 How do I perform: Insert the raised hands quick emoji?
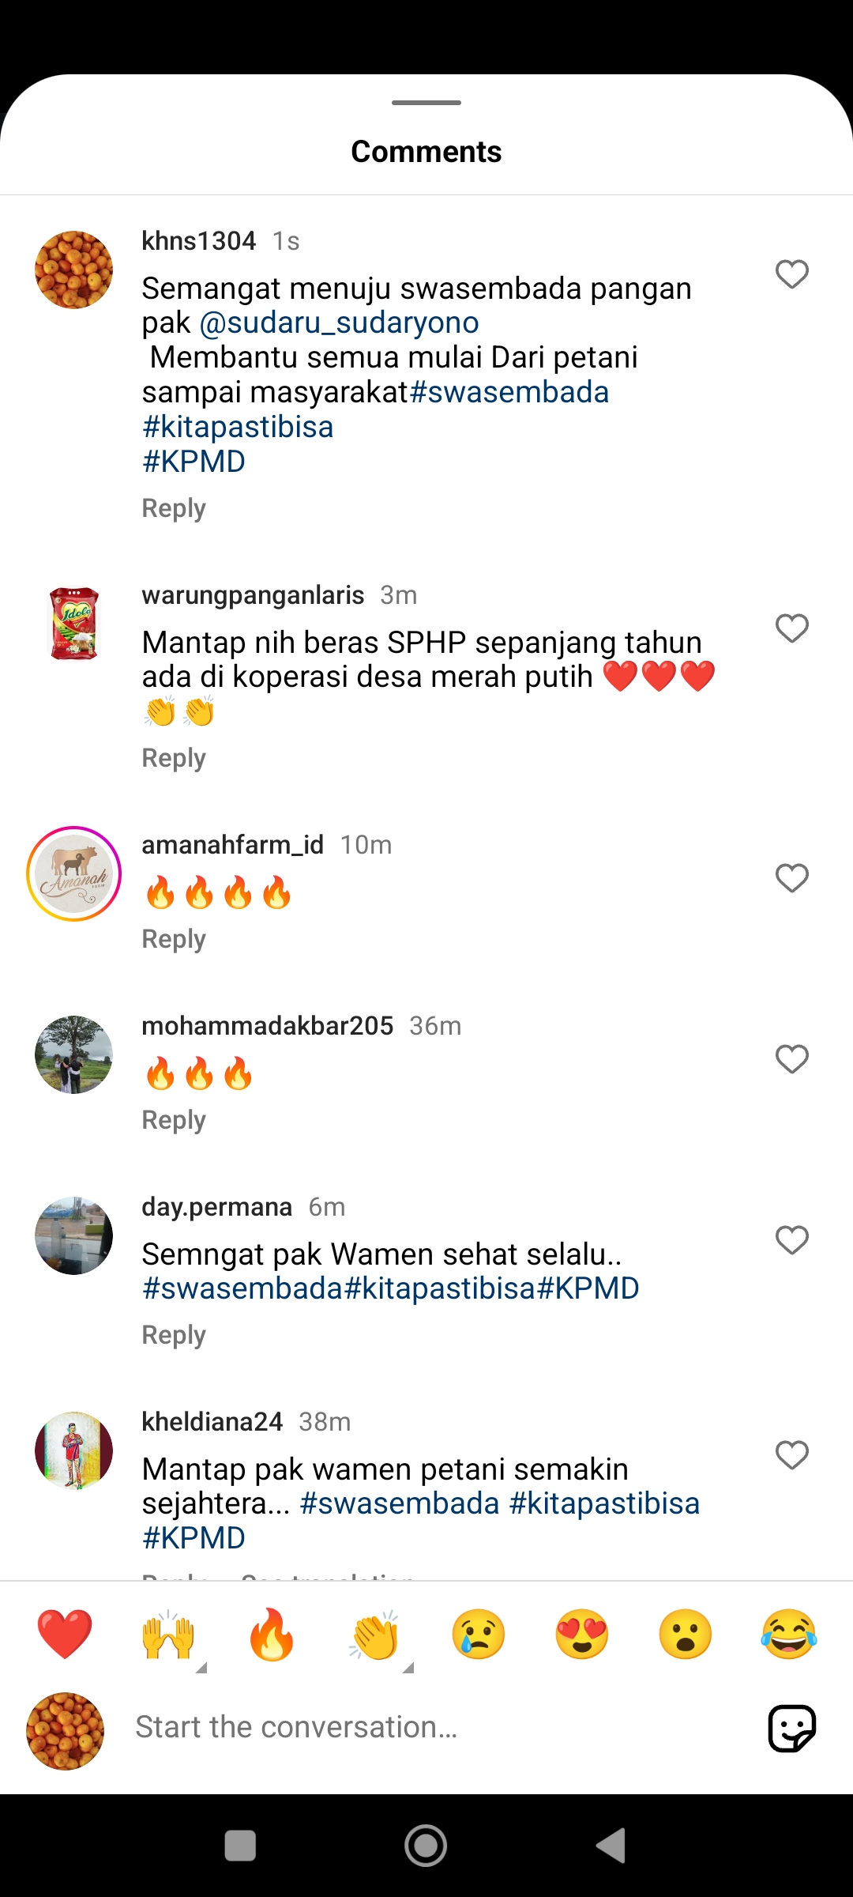click(x=168, y=1635)
